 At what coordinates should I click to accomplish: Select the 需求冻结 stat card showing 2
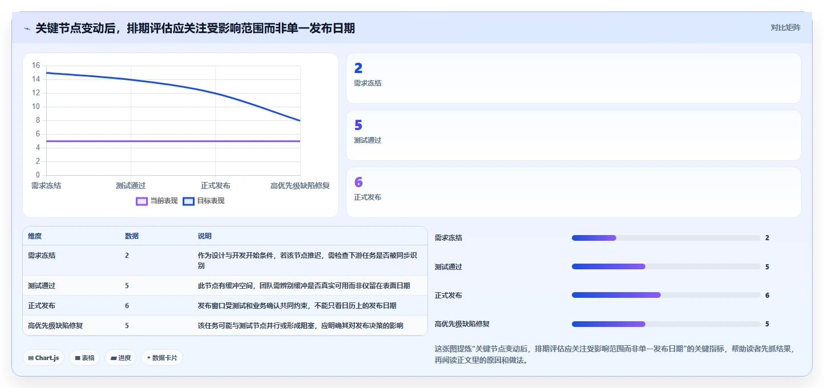[573, 78]
